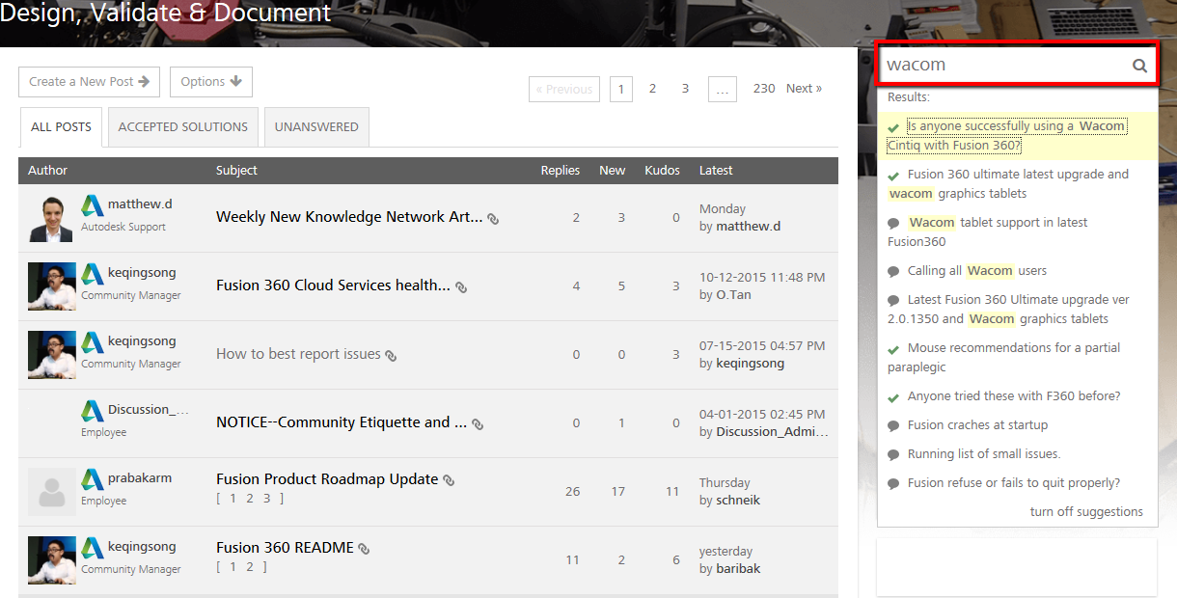
Task: Open result: Calling all Wacom users
Action: tap(977, 271)
